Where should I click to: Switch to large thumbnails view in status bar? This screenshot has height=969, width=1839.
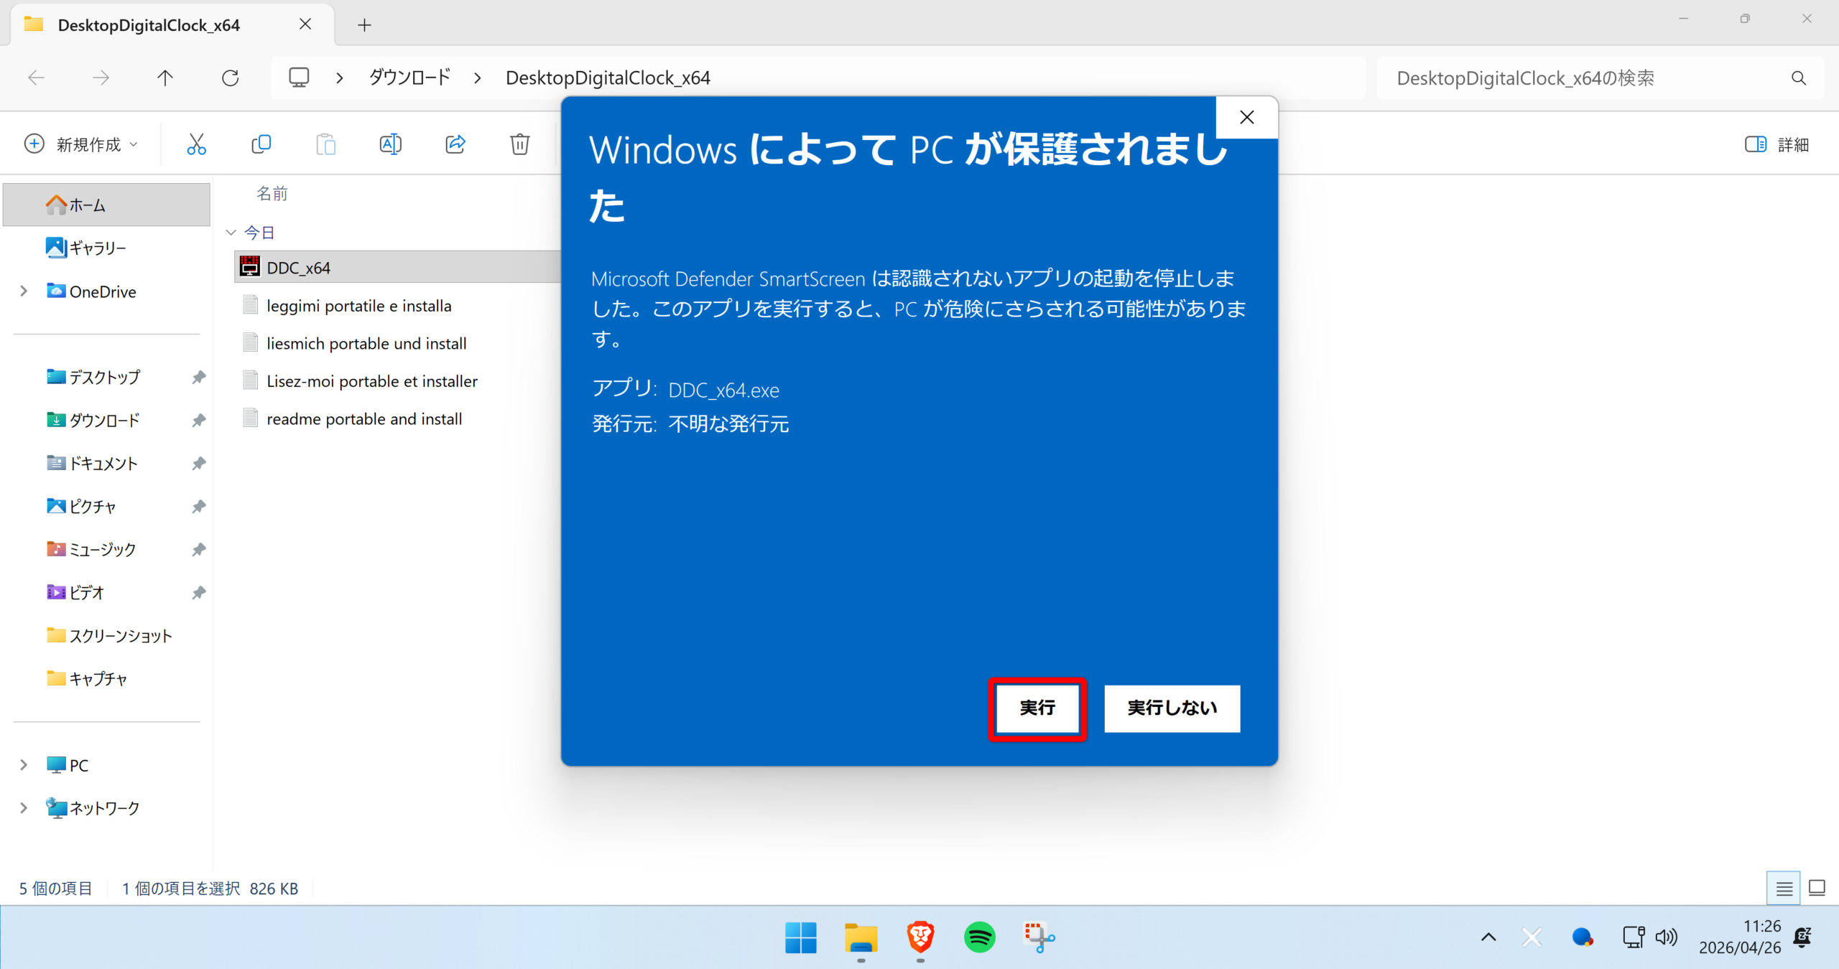[1817, 889]
